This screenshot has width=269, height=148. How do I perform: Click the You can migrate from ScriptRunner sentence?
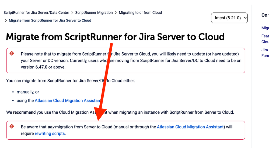click(71, 81)
